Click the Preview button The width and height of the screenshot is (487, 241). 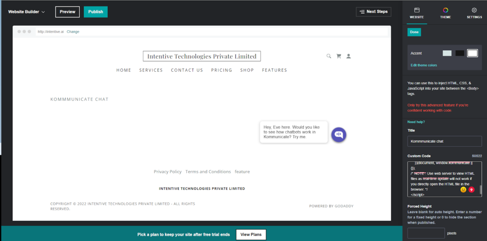(x=68, y=12)
